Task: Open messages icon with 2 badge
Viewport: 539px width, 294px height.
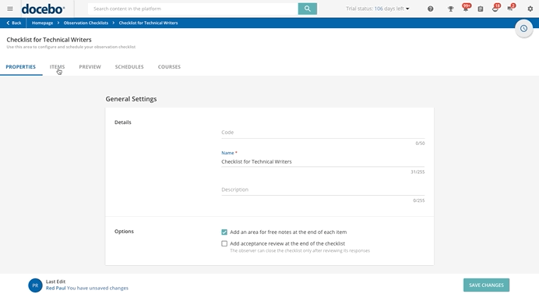Action: point(510,9)
